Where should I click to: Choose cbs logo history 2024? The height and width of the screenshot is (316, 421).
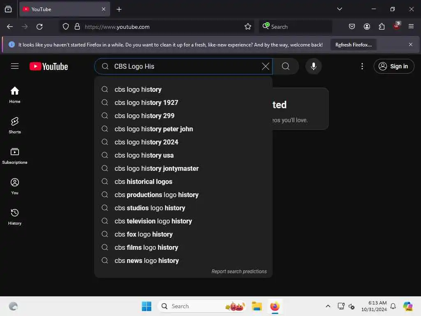pos(183,142)
